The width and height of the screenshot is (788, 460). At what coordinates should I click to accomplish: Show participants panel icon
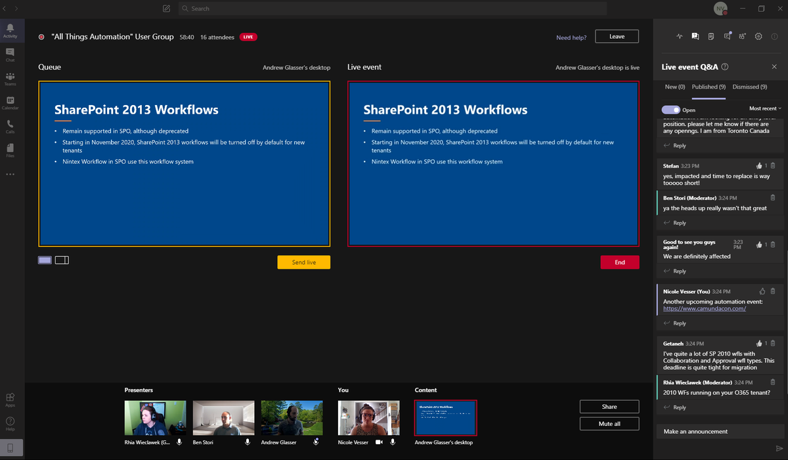tap(743, 36)
